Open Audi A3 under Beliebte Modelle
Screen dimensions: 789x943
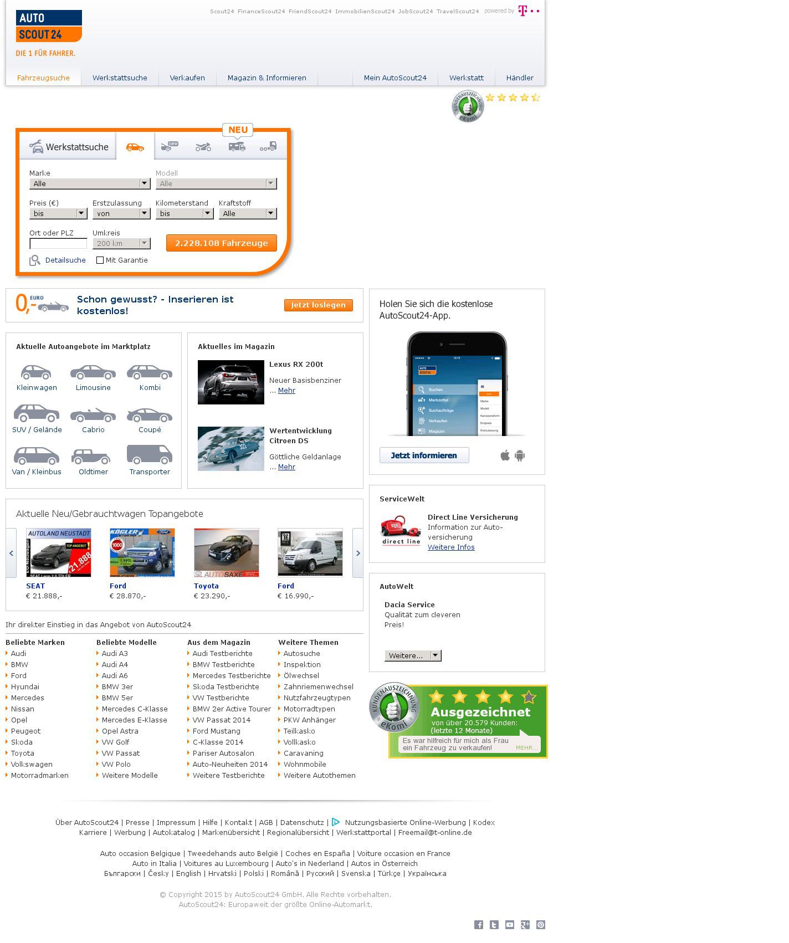point(115,653)
